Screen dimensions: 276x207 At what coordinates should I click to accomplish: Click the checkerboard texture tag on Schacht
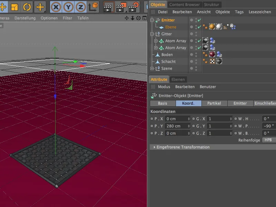click(212, 61)
